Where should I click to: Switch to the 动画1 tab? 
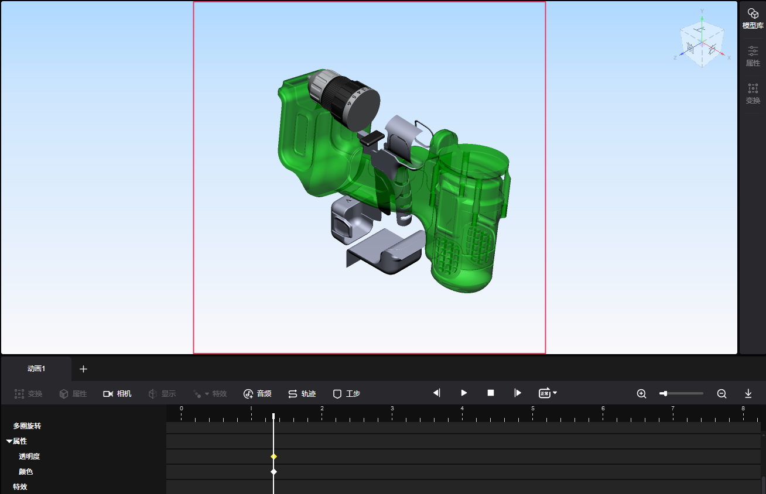(x=36, y=369)
